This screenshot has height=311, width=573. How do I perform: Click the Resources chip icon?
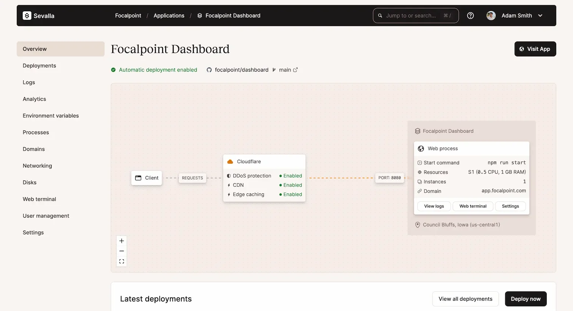coord(420,172)
